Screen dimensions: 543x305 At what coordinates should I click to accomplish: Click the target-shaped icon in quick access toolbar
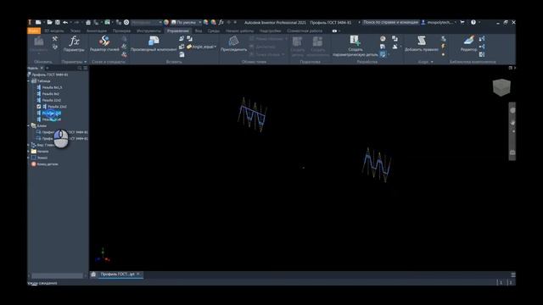coord(126,22)
